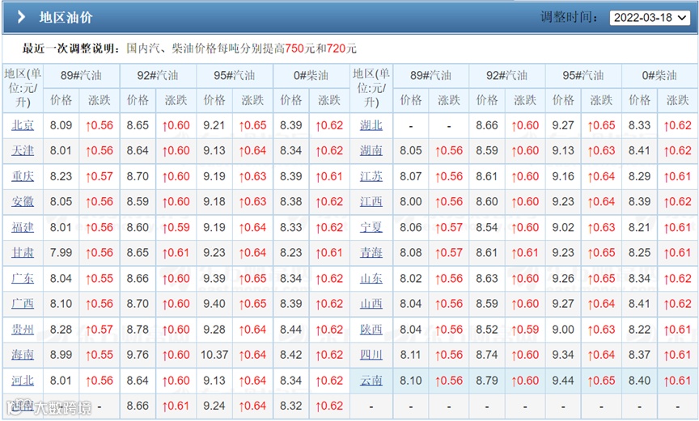Open the 湖北 region link

(x=371, y=125)
